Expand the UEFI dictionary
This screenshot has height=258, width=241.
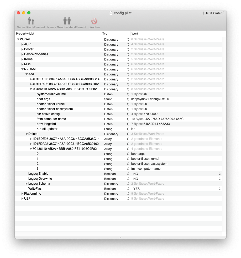pos(22,199)
